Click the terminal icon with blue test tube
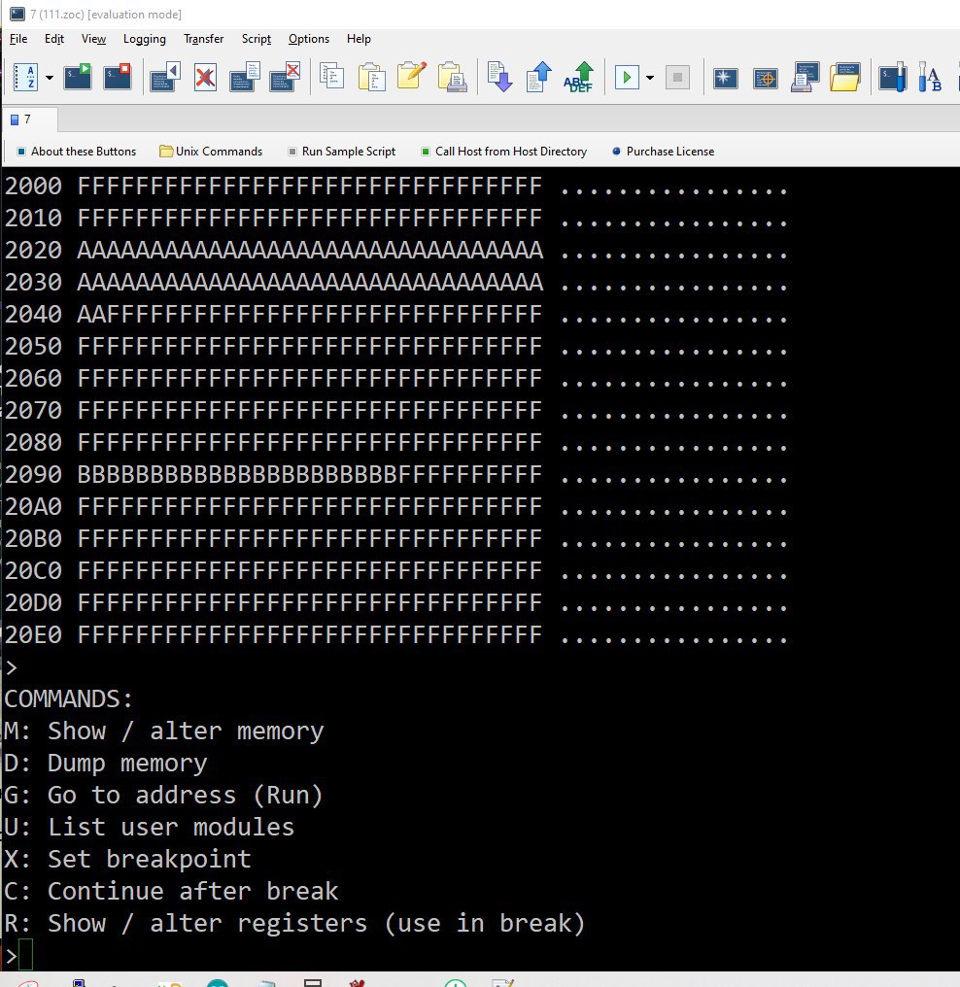 (893, 78)
